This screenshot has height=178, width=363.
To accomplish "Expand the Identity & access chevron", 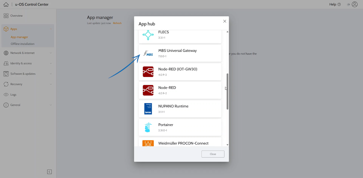I will pyautogui.click(x=51, y=63).
